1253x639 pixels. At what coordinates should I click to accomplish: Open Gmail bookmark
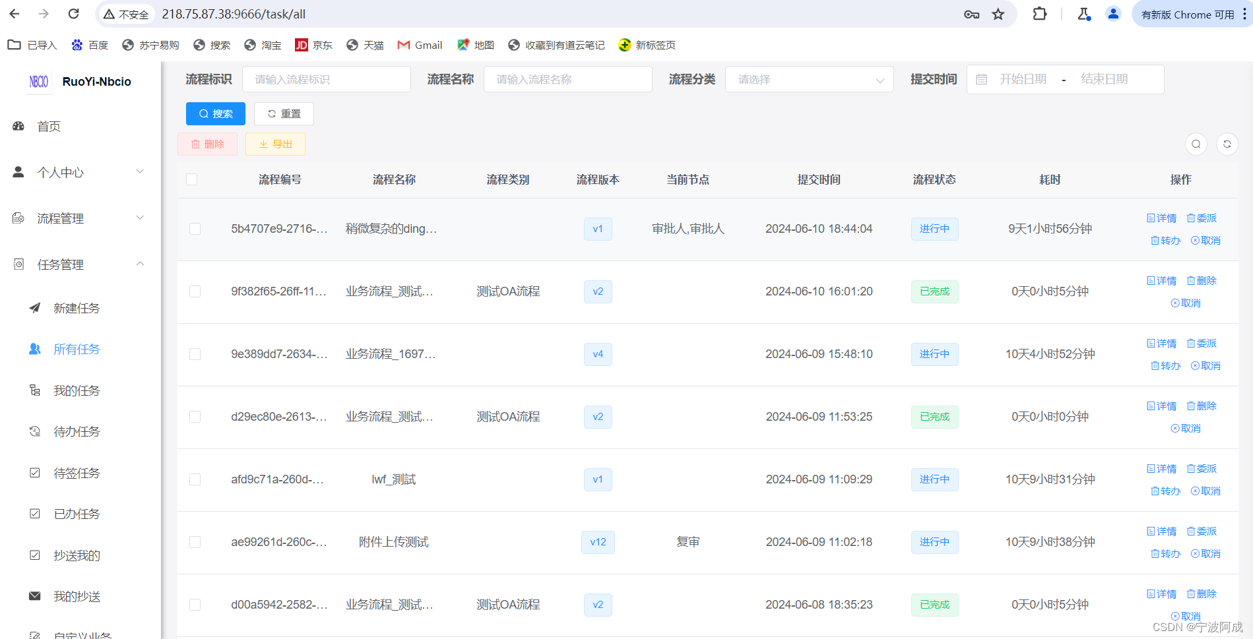point(420,45)
